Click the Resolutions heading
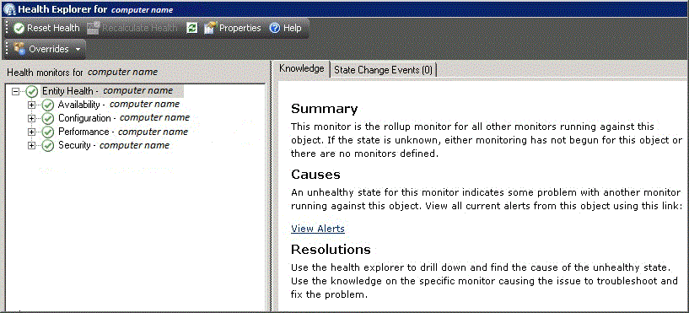 click(x=331, y=250)
